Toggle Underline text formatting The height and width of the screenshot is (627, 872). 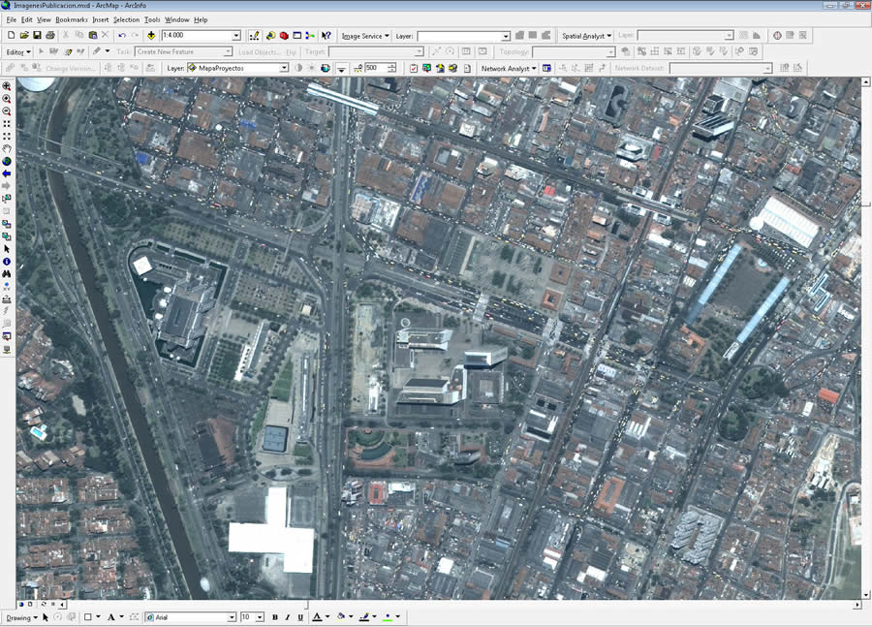(x=300, y=617)
